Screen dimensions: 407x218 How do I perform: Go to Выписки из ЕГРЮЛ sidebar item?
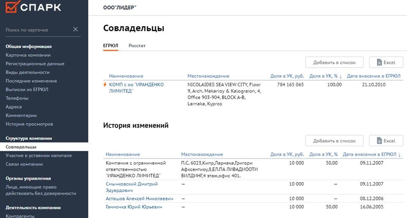pyautogui.click(x=27, y=90)
